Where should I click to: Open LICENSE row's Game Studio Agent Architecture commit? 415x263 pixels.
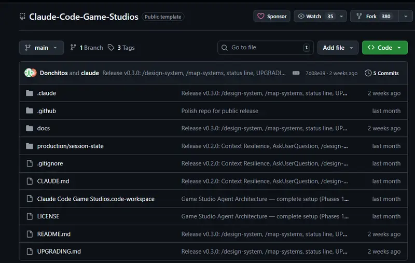click(265, 216)
